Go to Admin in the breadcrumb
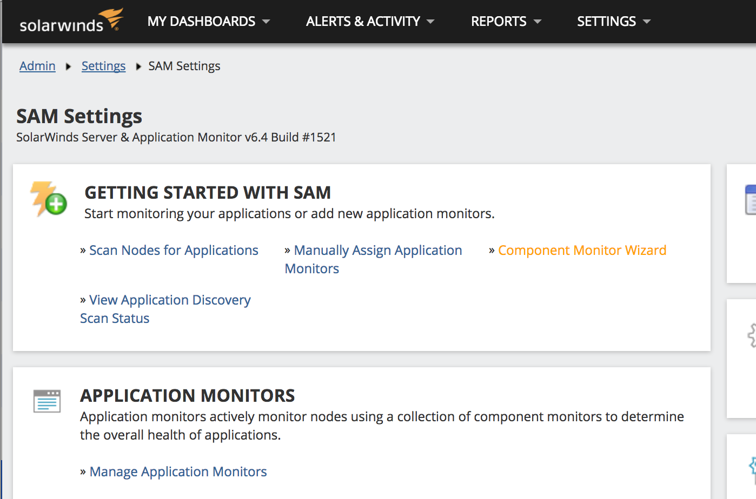This screenshot has width=756, height=499. click(37, 66)
